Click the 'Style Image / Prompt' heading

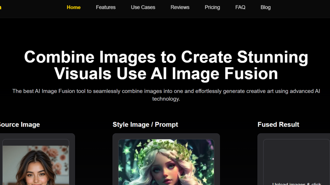pos(145,124)
